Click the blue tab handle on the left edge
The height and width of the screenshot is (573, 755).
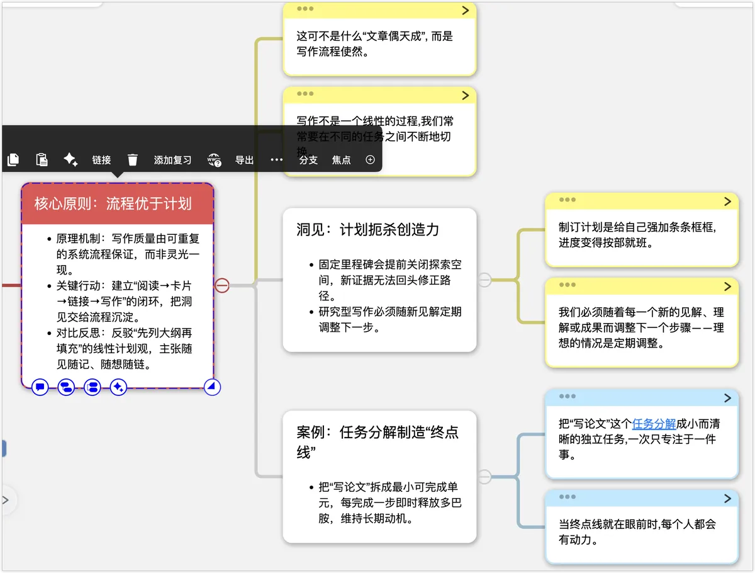pos(3,448)
